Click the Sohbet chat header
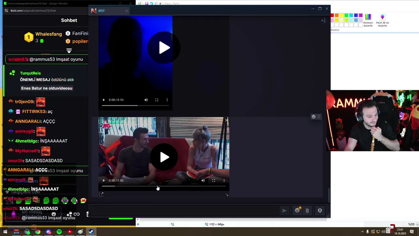The width and height of the screenshot is (419, 236). point(69,20)
